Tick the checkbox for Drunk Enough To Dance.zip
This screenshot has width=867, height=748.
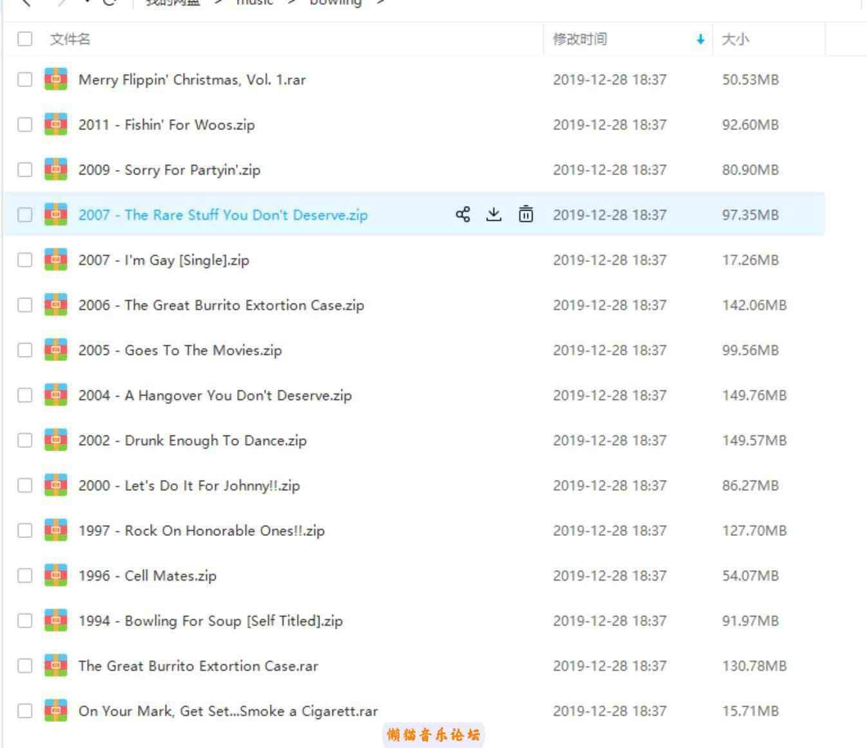click(24, 440)
